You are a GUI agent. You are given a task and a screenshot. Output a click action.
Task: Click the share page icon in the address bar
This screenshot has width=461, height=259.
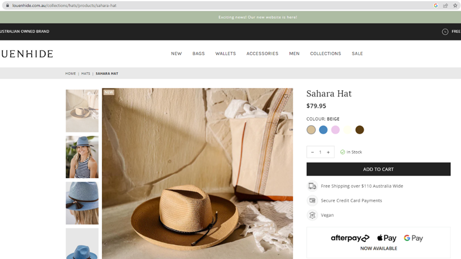point(445,5)
